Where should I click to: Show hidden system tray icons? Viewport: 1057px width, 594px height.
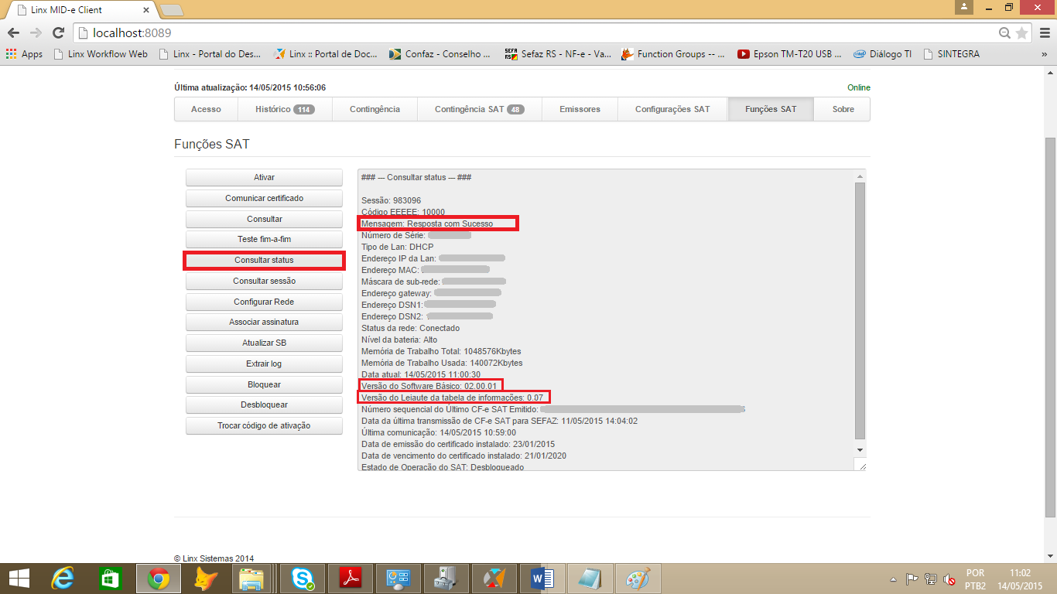click(x=895, y=579)
